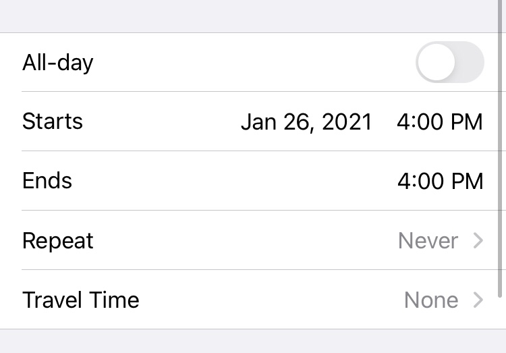Open the Repeat option showing Never

(x=428, y=240)
